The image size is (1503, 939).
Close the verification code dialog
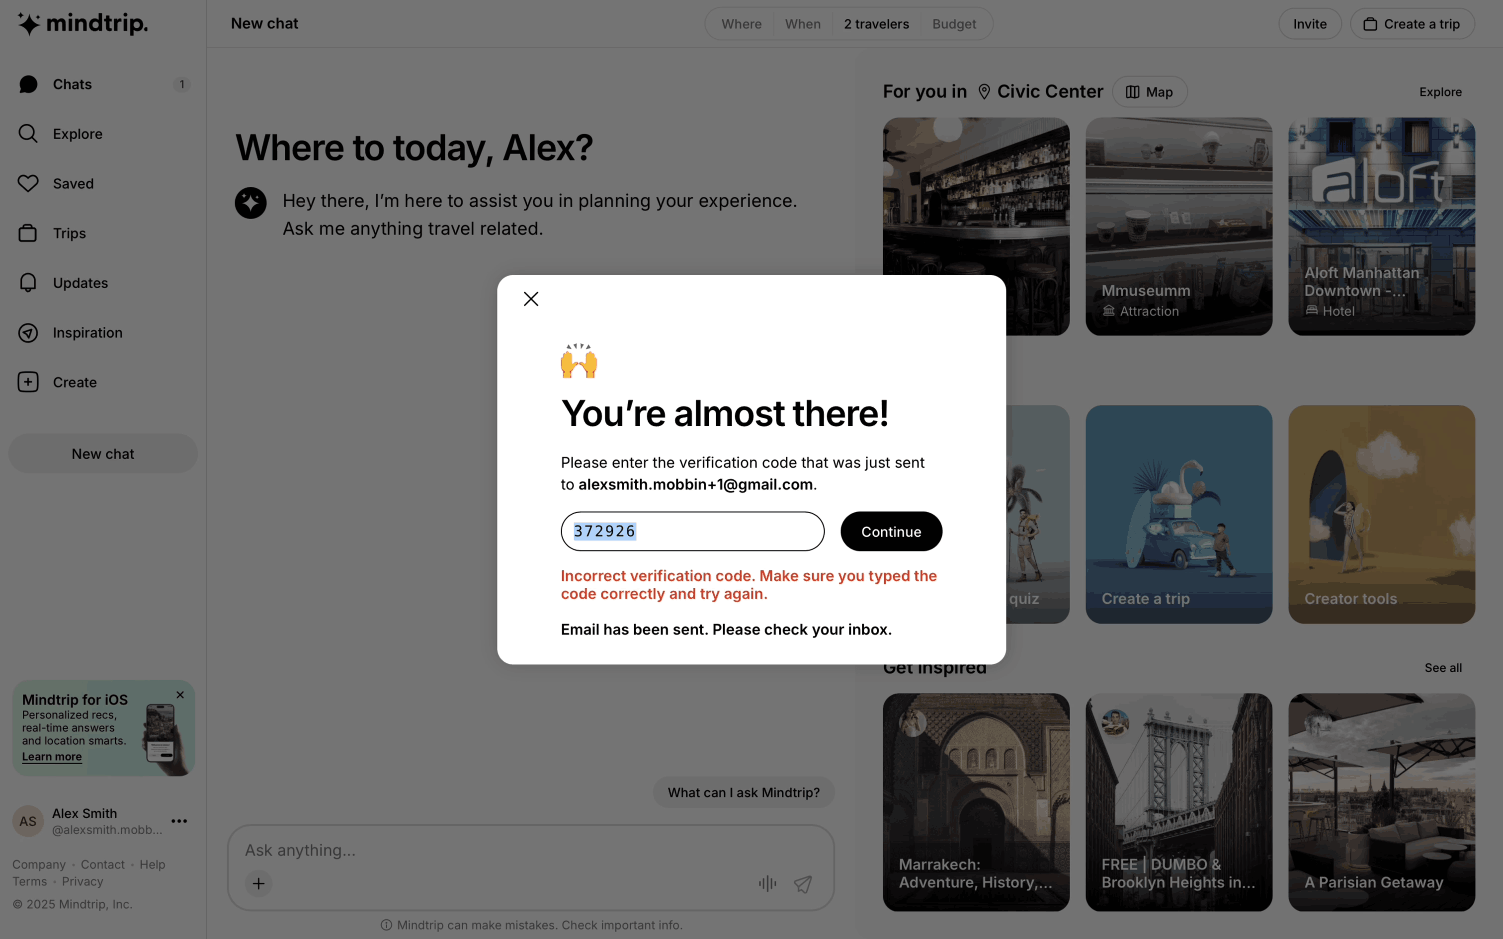(x=531, y=299)
